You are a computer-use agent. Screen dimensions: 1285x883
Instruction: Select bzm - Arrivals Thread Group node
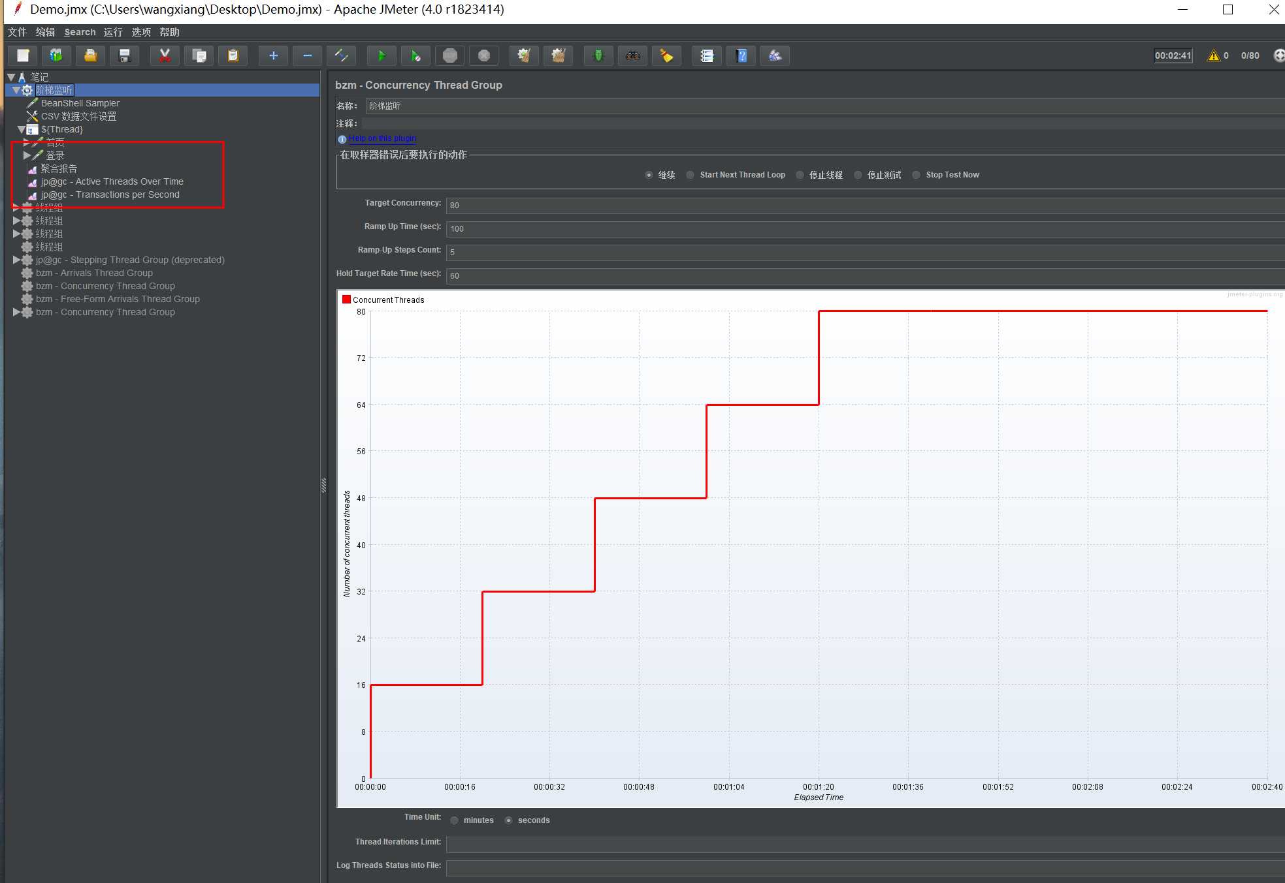click(94, 273)
